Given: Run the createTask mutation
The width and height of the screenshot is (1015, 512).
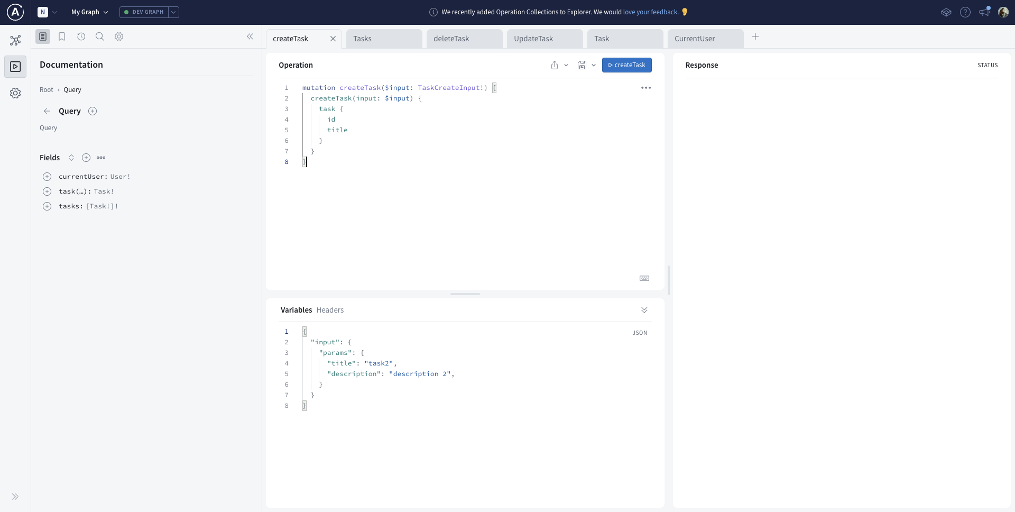Looking at the screenshot, I should pyautogui.click(x=627, y=65).
